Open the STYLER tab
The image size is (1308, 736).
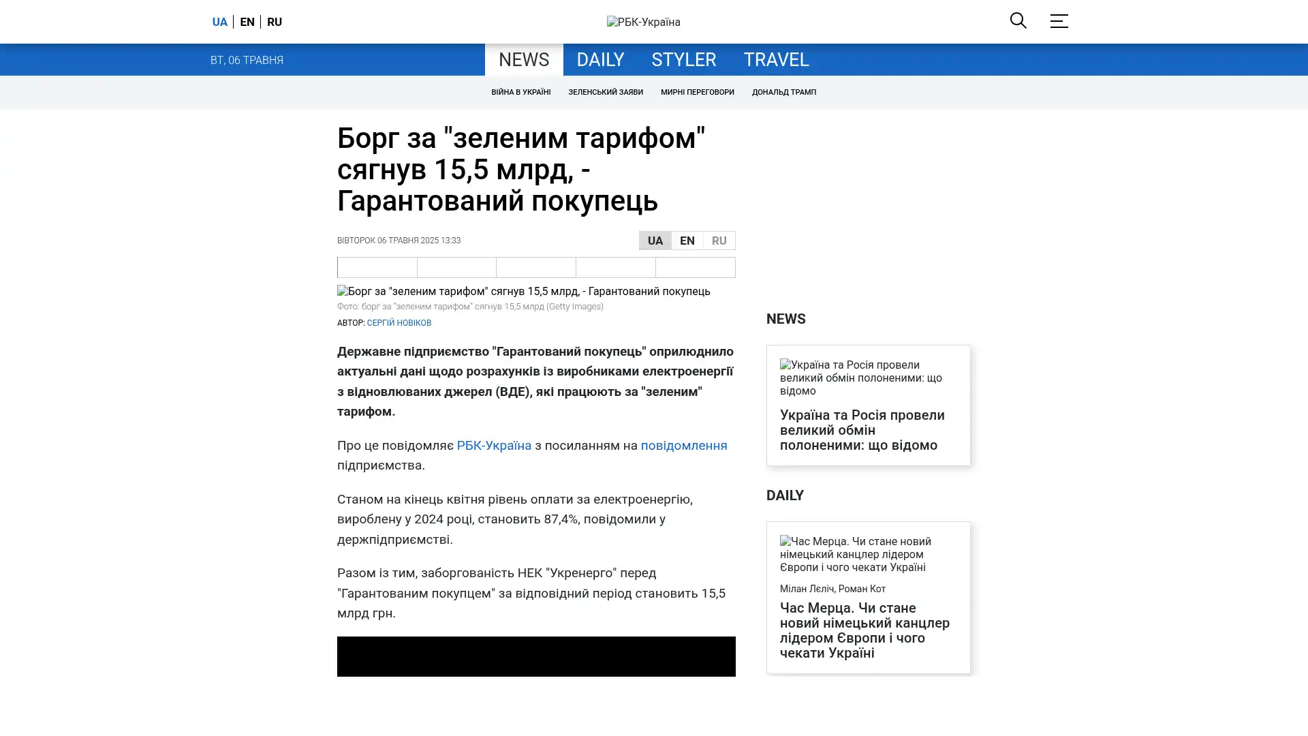pos(683,60)
